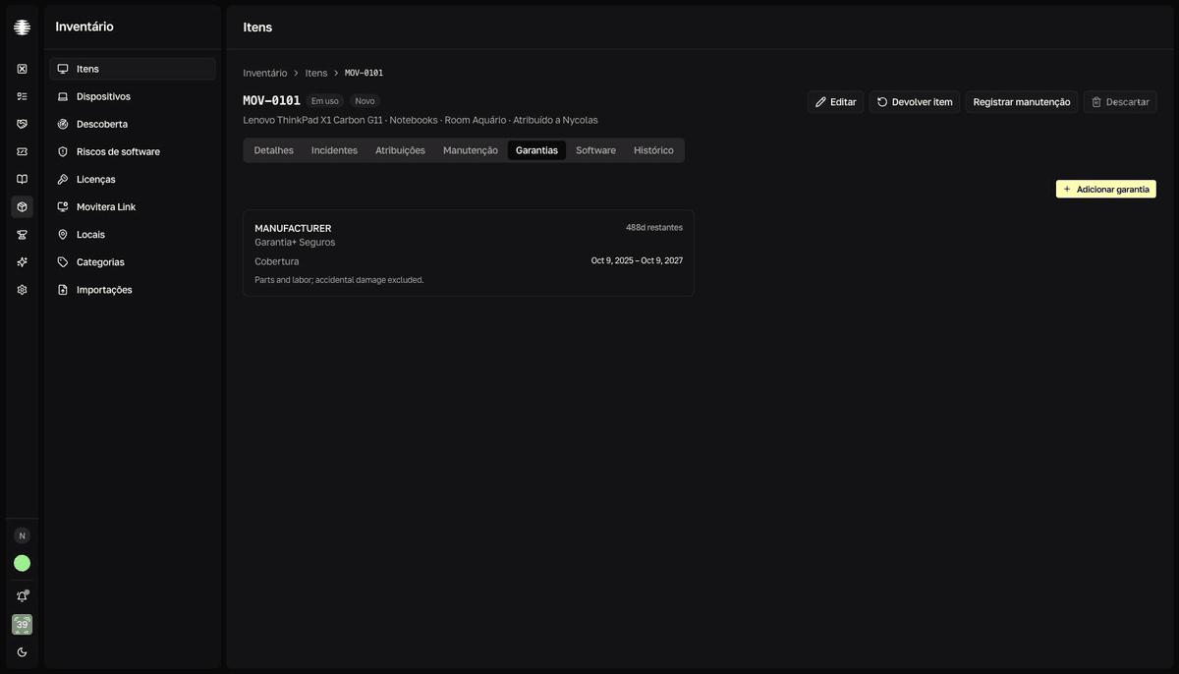The image size is (1179, 674).
Task: Open the book icon in left rail
Action: (x=22, y=180)
